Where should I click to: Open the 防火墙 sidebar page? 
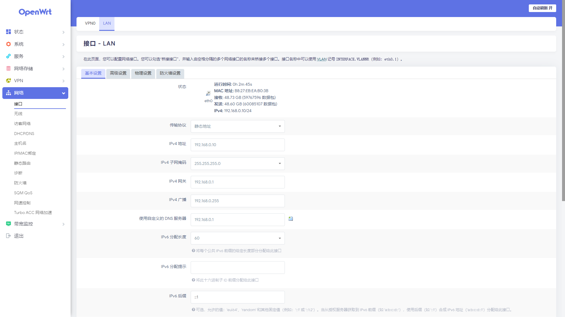click(x=20, y=183)
